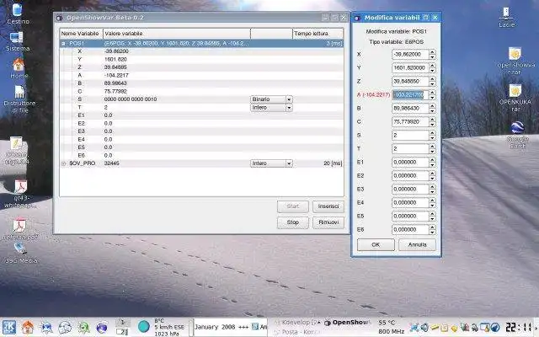This screenshot has height=337, width=539.
Task: Select the C row showing 75.77992
Action: click(201, 92)
